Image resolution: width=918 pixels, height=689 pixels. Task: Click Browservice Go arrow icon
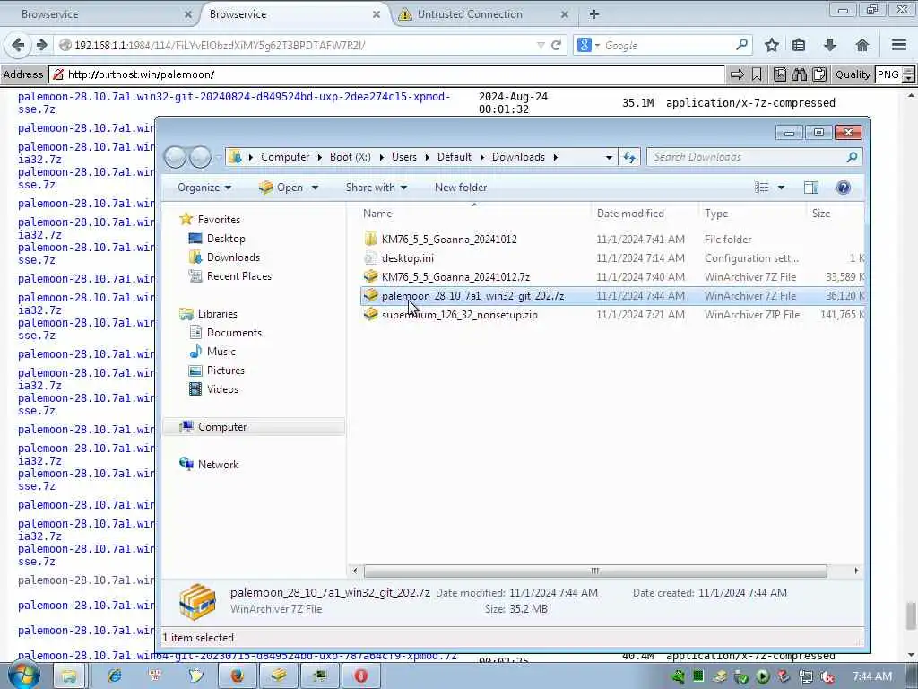point(737,74)
